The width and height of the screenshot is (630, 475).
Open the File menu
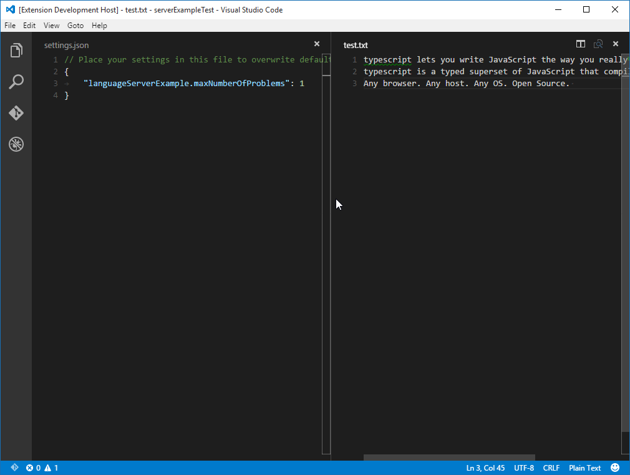(10, 26)
